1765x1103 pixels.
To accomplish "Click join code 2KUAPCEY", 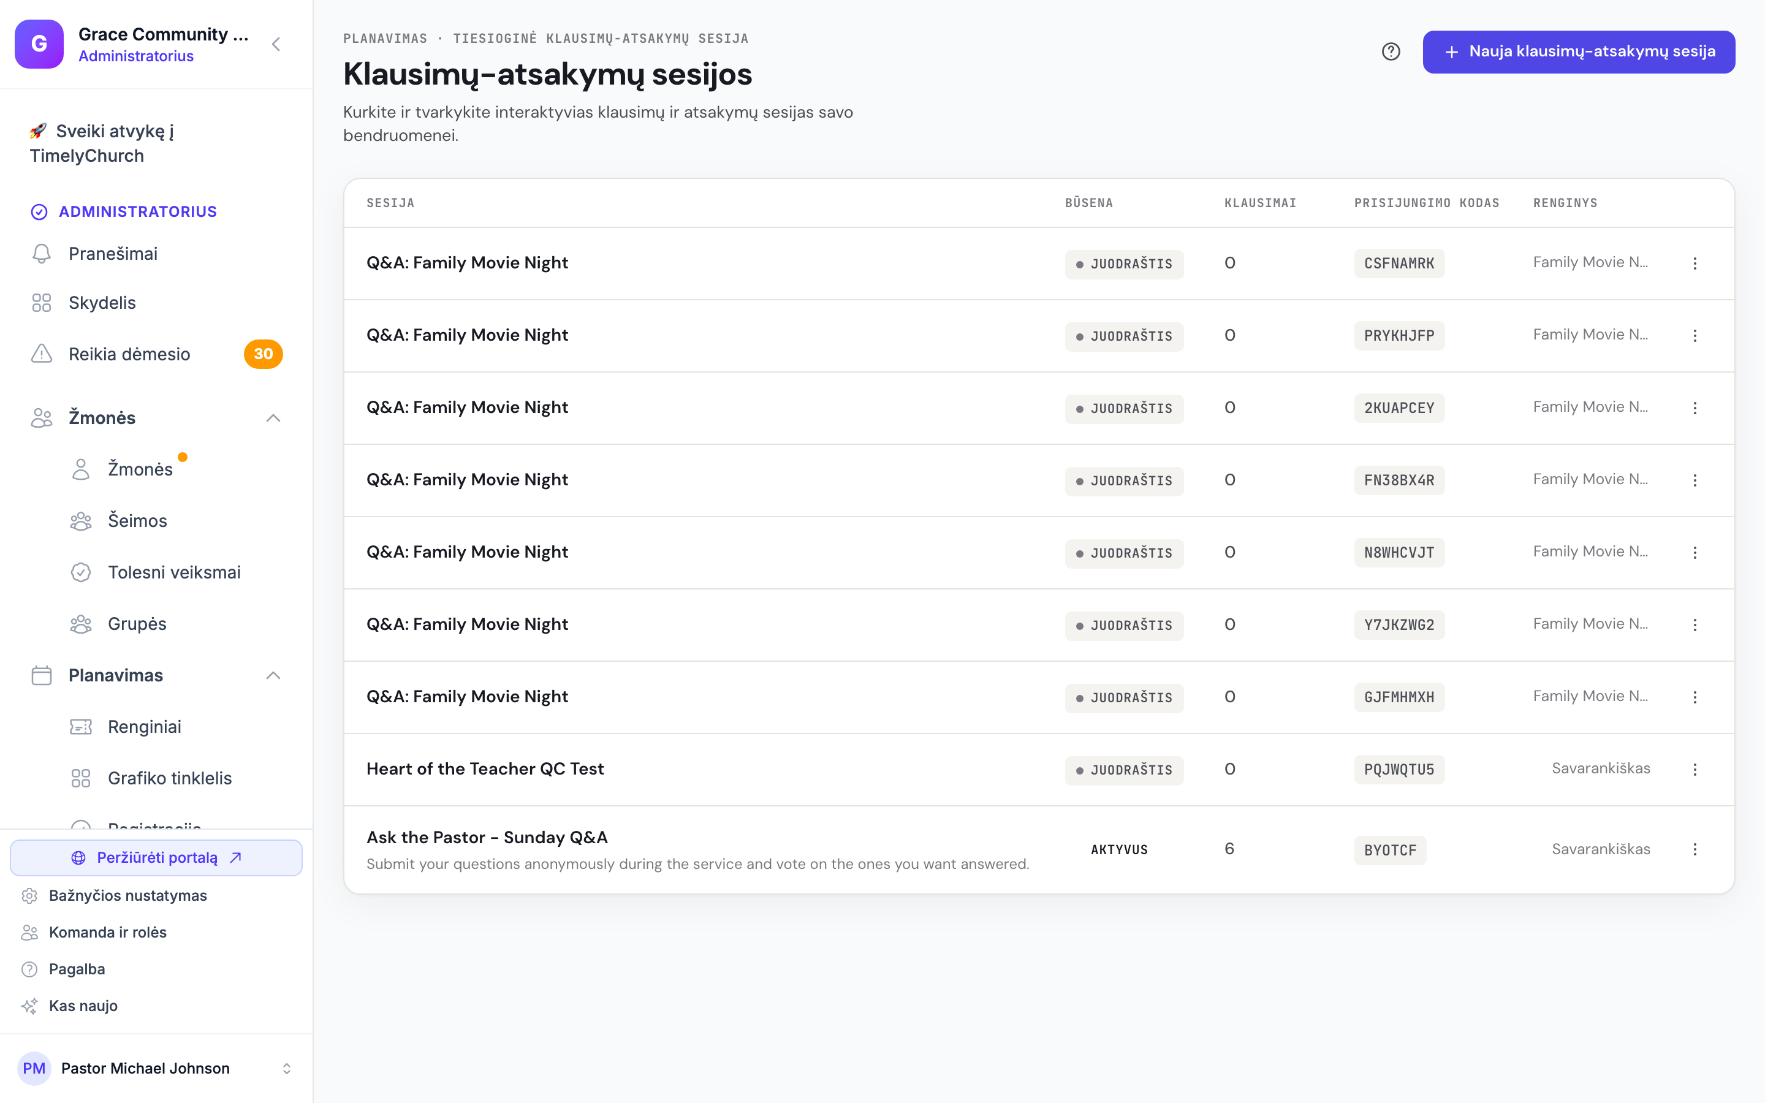I will 1399,407.
